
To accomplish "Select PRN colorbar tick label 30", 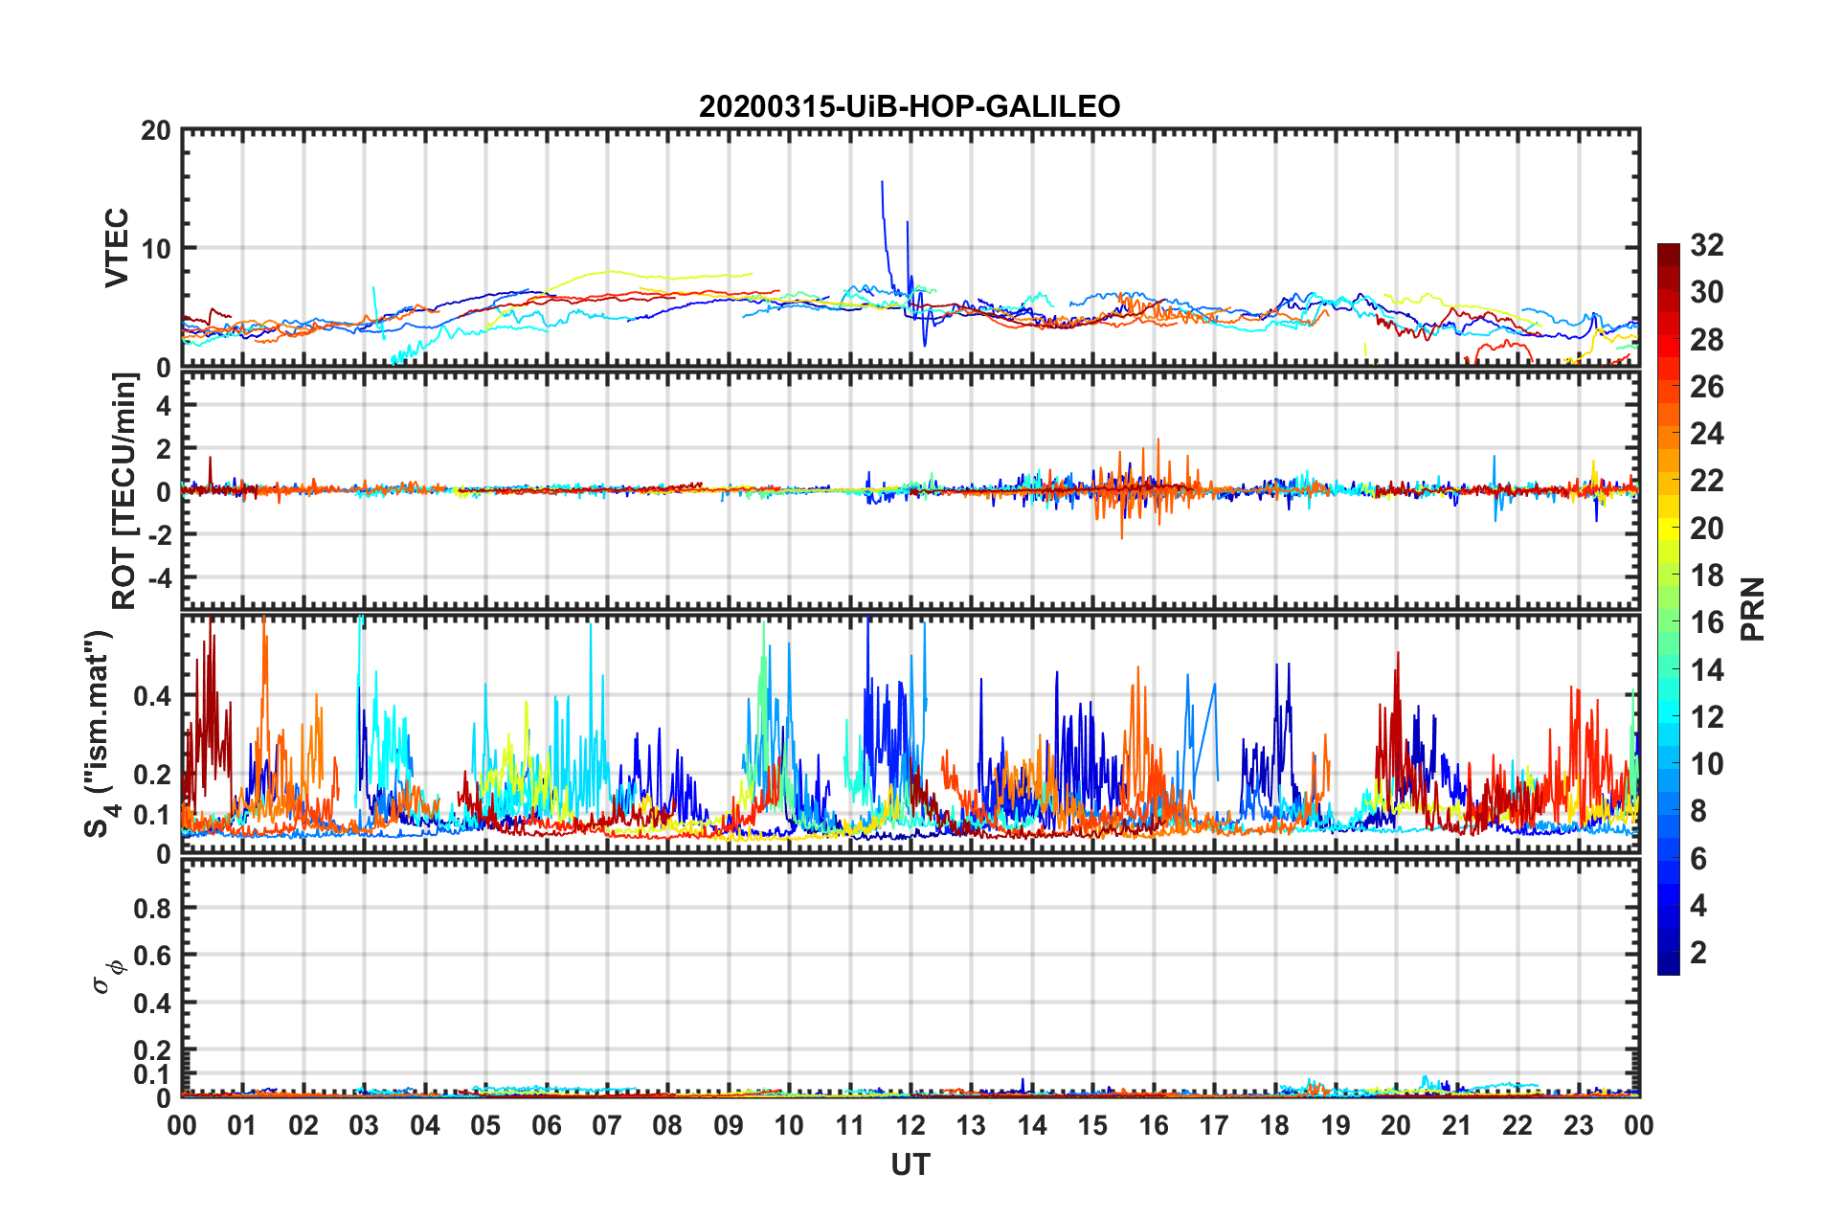I will pos(1707,292).
